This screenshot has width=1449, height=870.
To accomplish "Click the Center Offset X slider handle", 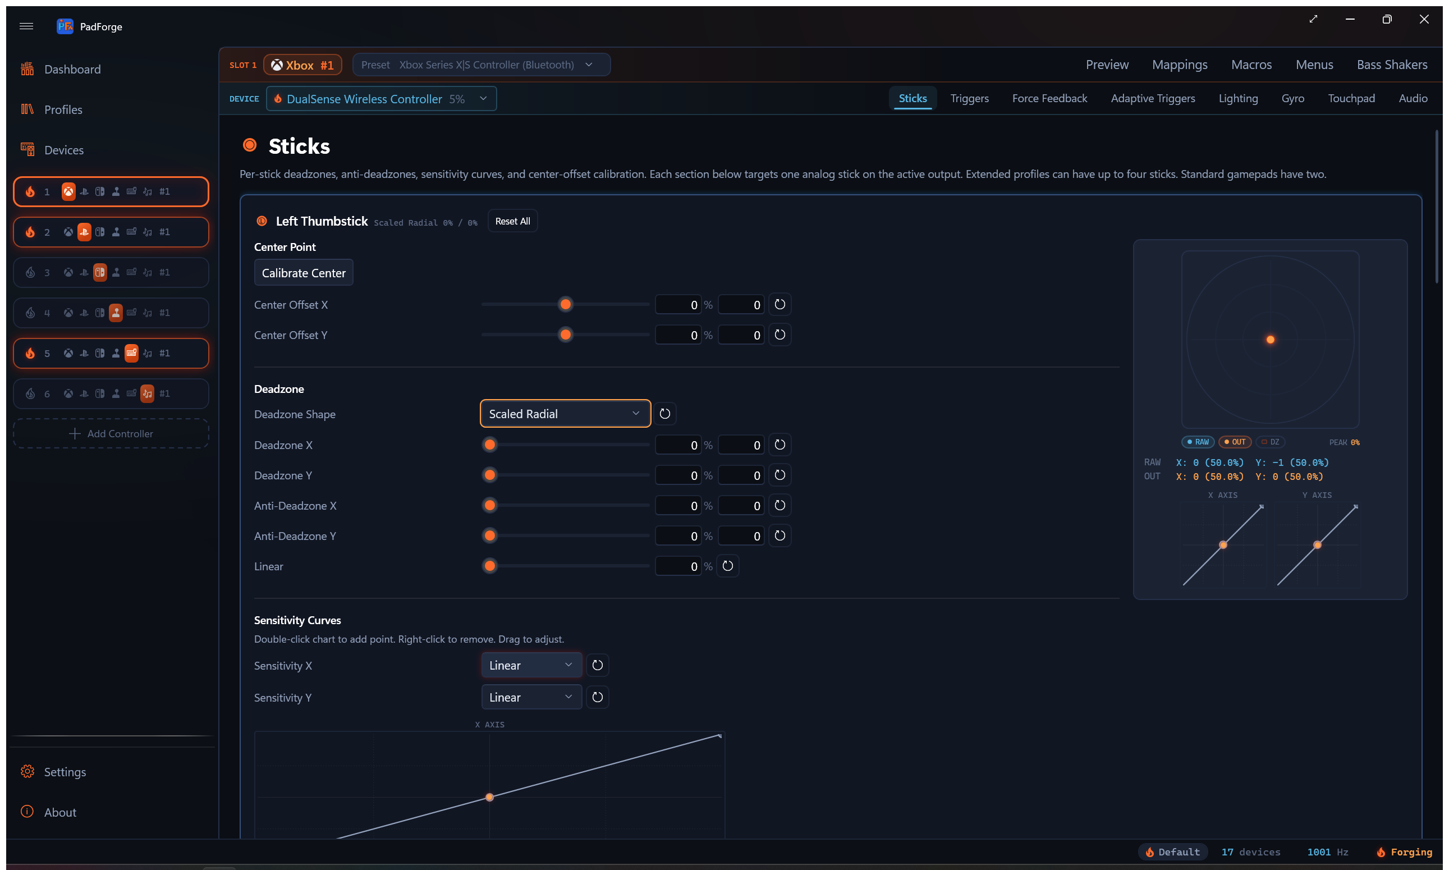I will [566, 304].
